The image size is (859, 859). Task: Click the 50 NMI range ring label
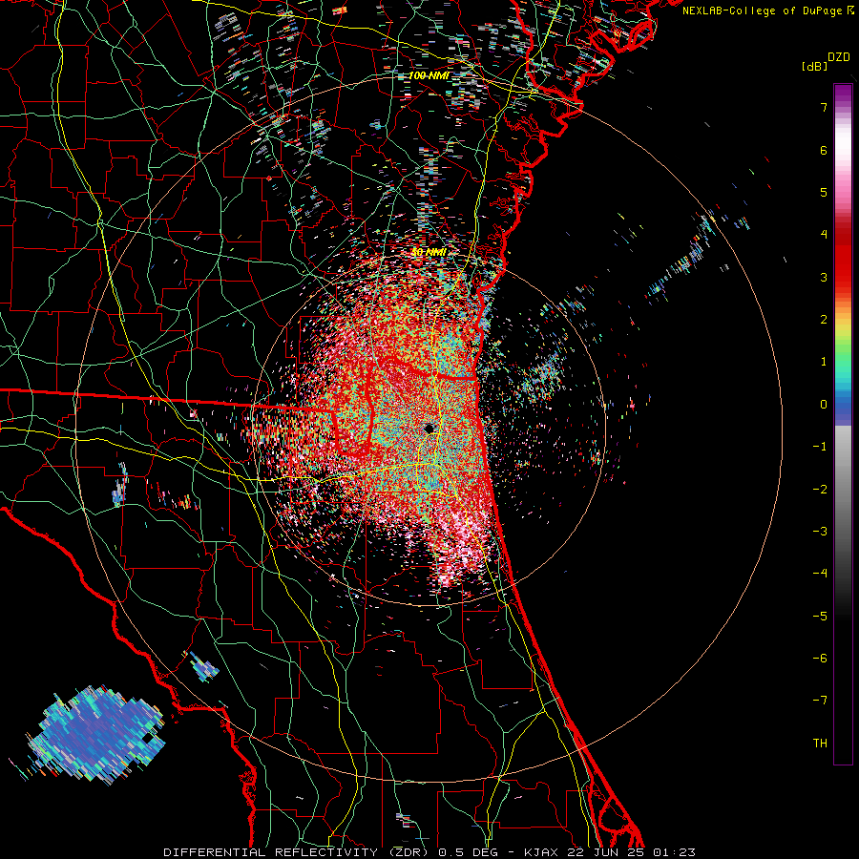click(x=429, y=253)
